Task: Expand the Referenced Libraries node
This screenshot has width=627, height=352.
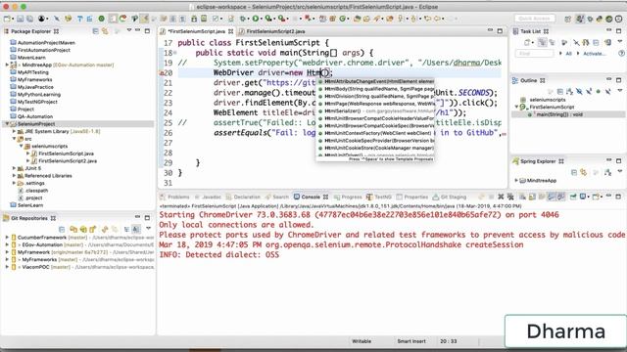Action: (x=14, y=176)
